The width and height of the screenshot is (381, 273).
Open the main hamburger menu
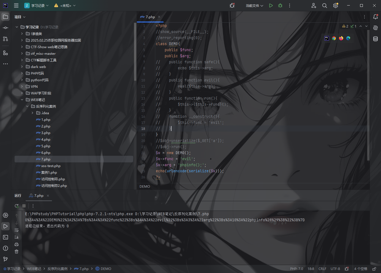click(16, 6)
